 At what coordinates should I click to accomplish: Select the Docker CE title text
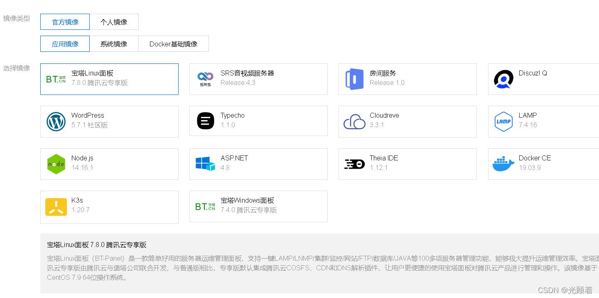click(x=535, y=158)
